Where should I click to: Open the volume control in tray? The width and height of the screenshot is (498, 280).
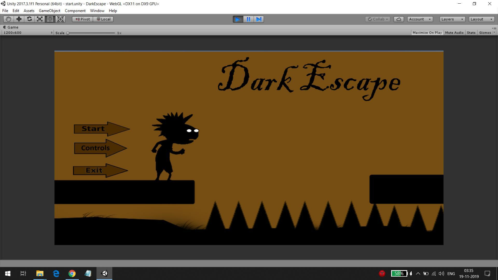(x=441, y=274)
